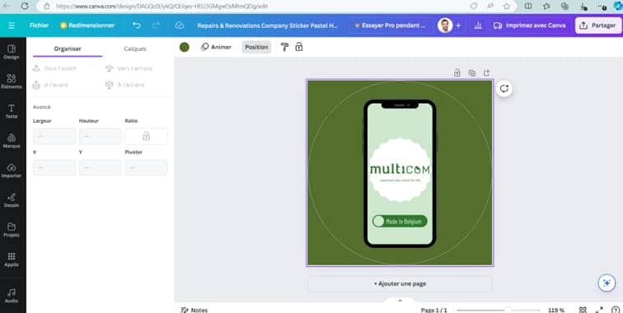Image resolution: width=623 pixels, height=313 pixels.
Task: Switch to the Organiser tab
Action: click(x=68, y=49)
